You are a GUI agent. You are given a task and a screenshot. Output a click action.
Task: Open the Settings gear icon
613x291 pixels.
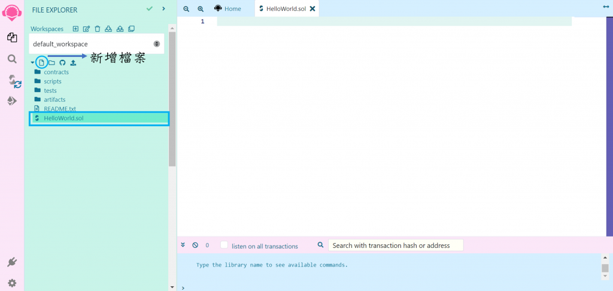point(12,283)
